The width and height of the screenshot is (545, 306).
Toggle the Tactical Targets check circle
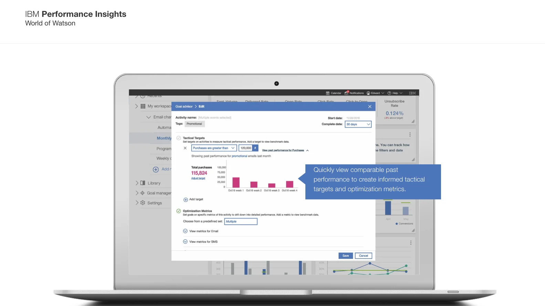coord(179,138)
